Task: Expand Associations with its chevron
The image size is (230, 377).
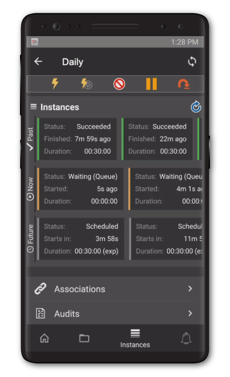Action: click(x=190, y=289)
